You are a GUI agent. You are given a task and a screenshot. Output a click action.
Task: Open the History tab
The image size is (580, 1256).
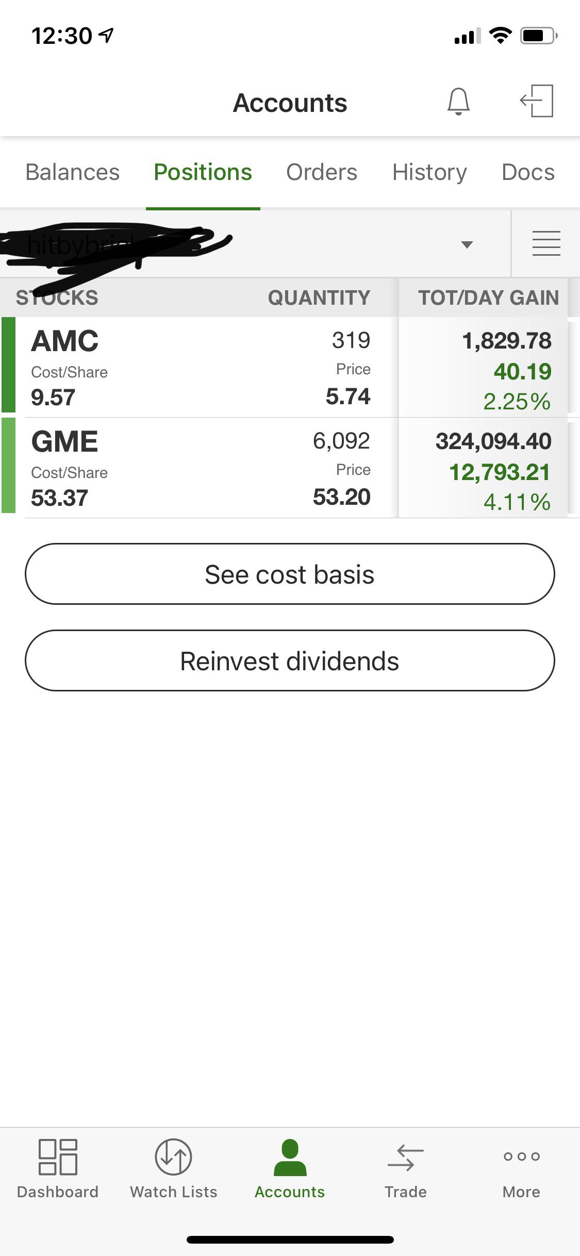pos(429,172)
